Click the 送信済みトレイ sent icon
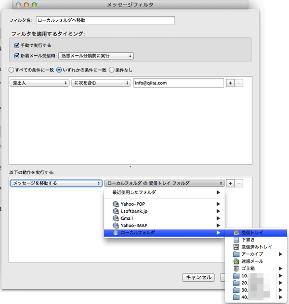 coord(236,247)
